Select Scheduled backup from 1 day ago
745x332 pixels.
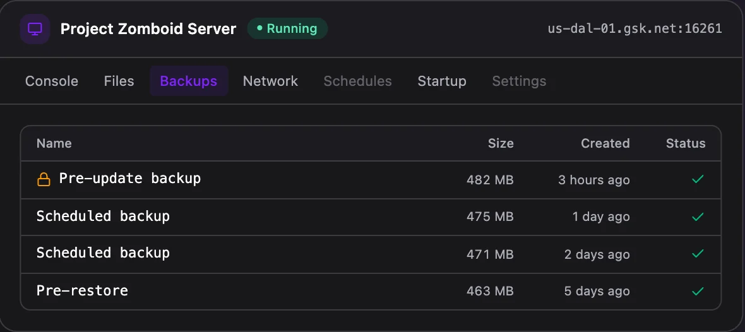(x=103, y=216)
